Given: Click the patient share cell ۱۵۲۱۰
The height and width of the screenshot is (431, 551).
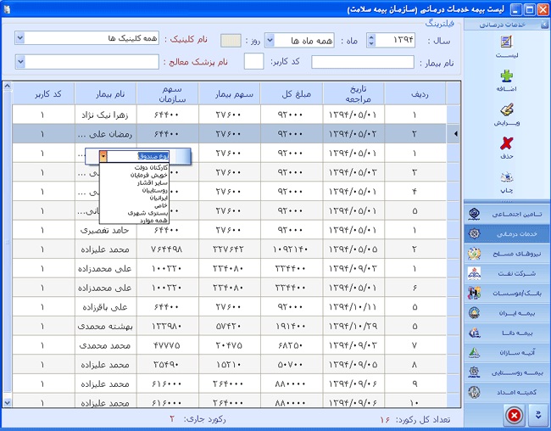Looking at the screenshot, I should point(230,365).
